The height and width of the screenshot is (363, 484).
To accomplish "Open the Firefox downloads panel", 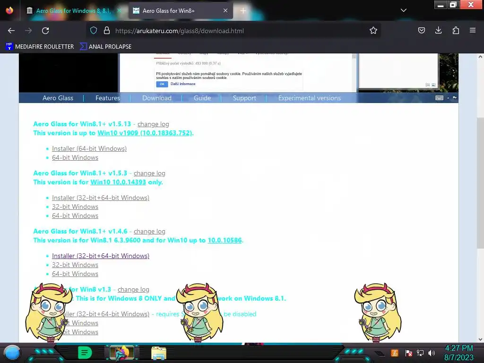I will click(438, 31).
